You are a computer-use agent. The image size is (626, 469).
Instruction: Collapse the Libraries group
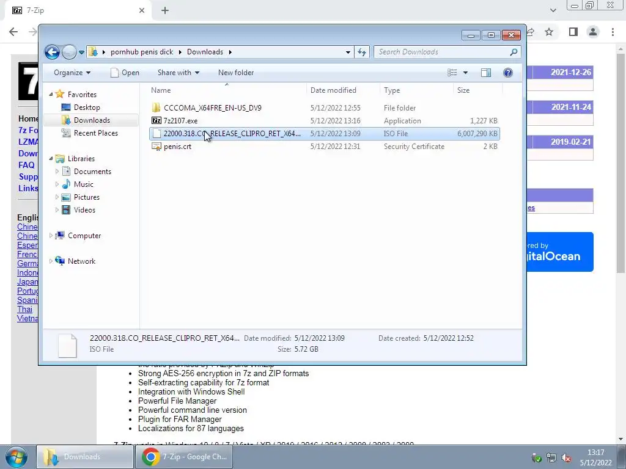click(51, 159)
